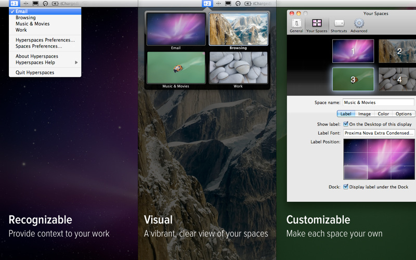Select space 4 thumbnail in Your Spaces
The width and height of the screenshot is (416, 260).
pyautogui.click(x=397, y=80)
